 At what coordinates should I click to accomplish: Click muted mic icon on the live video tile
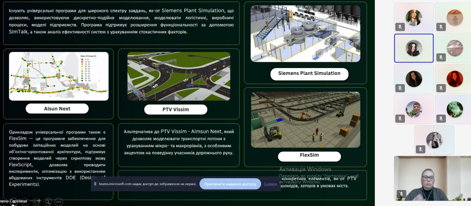pyautogui.click(x=401, y=194)
